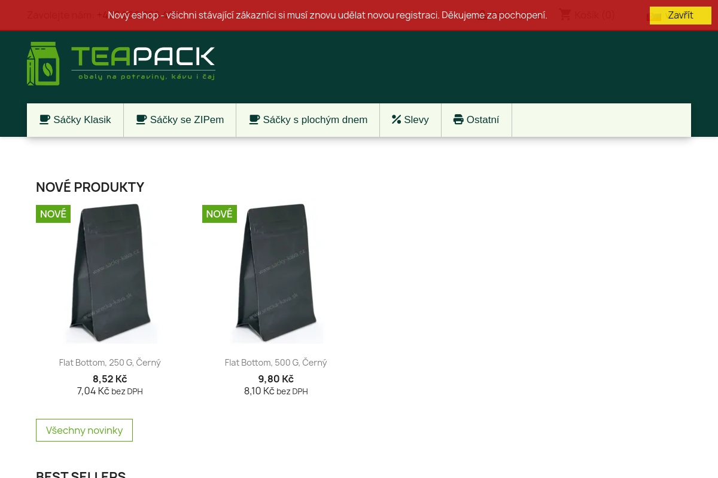Viewport: 718px width, 478px height.
Task: Click the Všechny novinky button
Action: (84, 430)
